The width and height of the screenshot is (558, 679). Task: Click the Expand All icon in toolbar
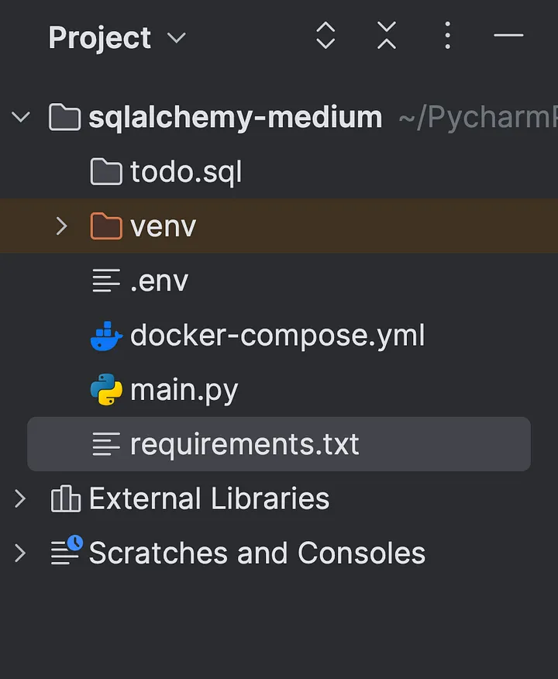(x=325, y=36)
